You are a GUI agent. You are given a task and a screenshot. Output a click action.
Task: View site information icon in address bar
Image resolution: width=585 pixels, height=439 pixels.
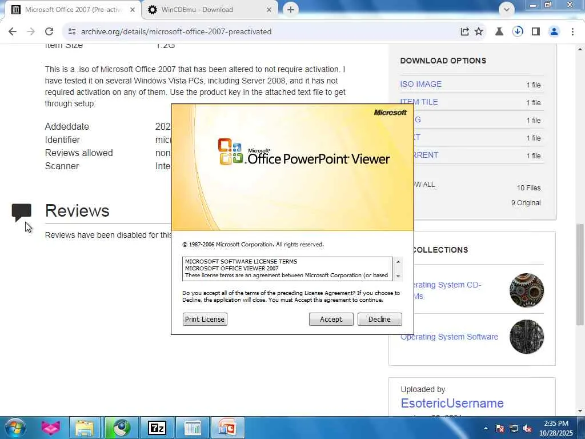[72, 32]
